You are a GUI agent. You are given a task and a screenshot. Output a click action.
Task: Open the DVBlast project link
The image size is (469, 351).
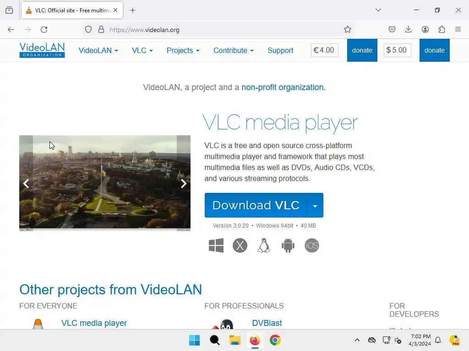[x=267, y=323]
